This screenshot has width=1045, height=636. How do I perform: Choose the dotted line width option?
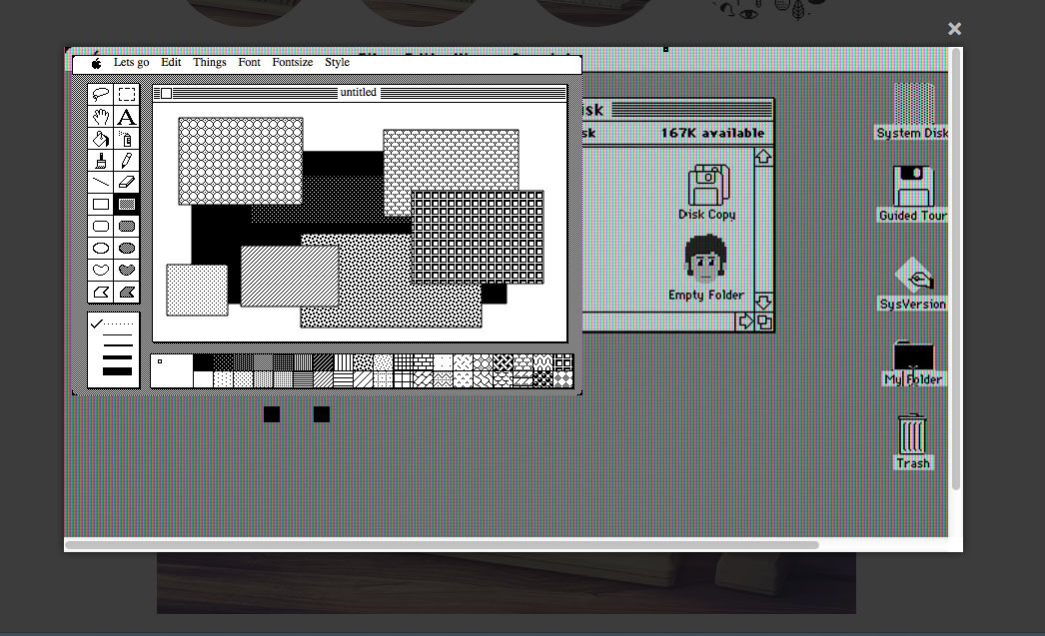118,323
